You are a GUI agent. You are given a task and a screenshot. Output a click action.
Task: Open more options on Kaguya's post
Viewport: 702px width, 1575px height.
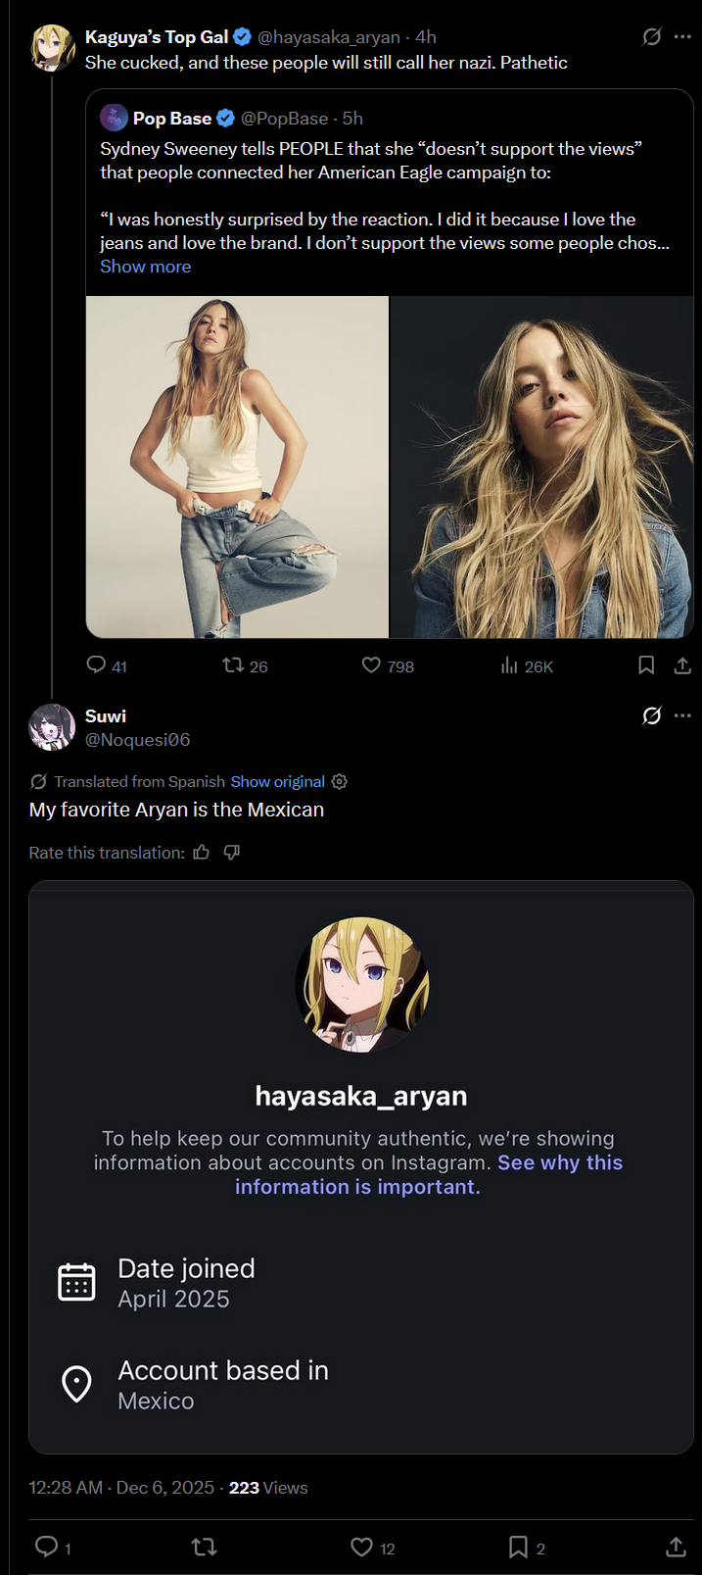coord(682,37)
